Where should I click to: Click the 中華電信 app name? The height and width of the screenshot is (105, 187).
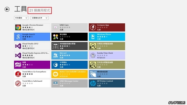click(x=63, y=62)
